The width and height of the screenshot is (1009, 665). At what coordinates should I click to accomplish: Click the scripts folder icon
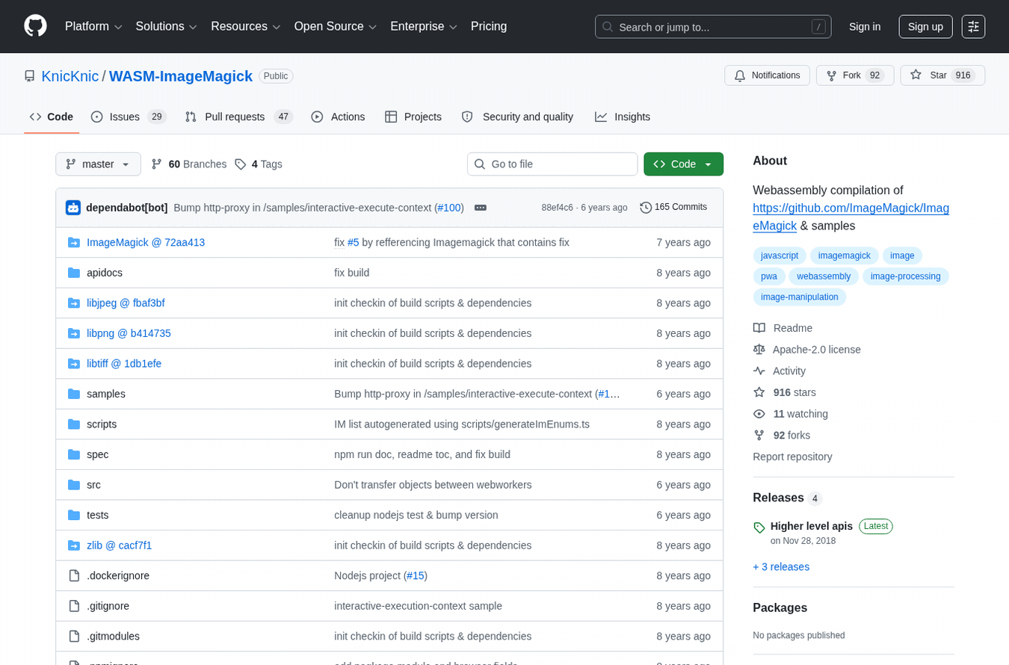tap(74, 424)
